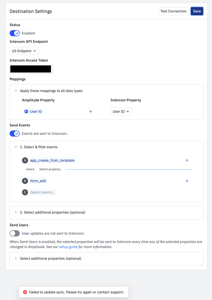Remove the form_edit event

187,181
